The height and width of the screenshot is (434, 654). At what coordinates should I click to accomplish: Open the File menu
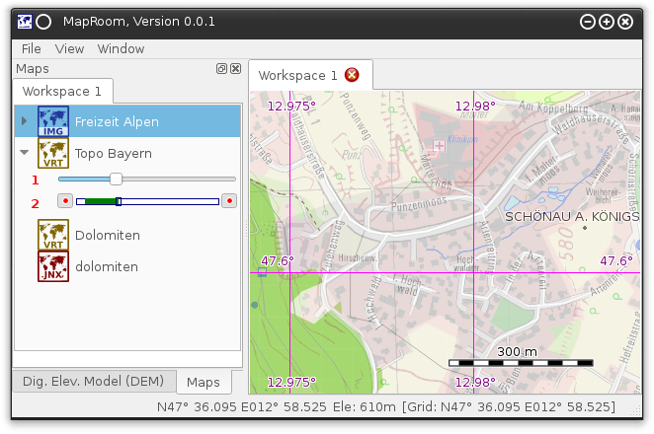point(32,48)
